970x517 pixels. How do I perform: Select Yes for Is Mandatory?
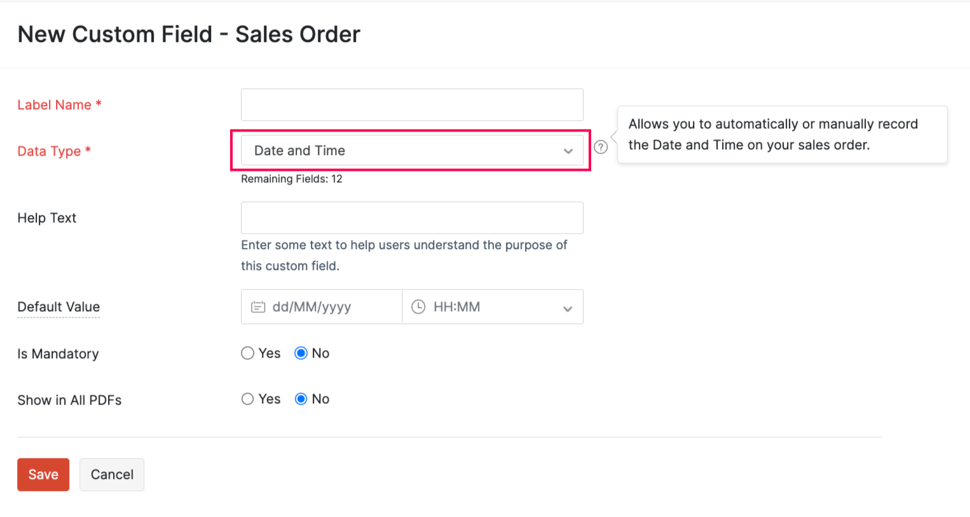click(x=248, y=353)
